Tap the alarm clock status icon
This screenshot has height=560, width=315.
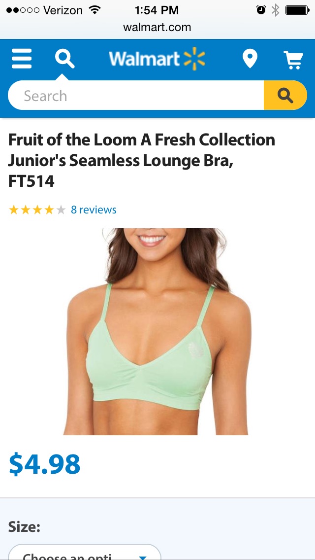pyautogui.click(x=261, y=10)
